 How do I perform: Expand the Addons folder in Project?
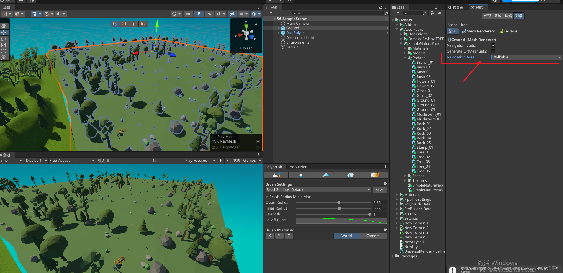[397, 25]
